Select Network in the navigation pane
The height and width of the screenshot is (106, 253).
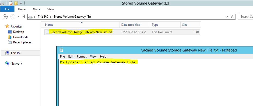[x=16, y=64]
